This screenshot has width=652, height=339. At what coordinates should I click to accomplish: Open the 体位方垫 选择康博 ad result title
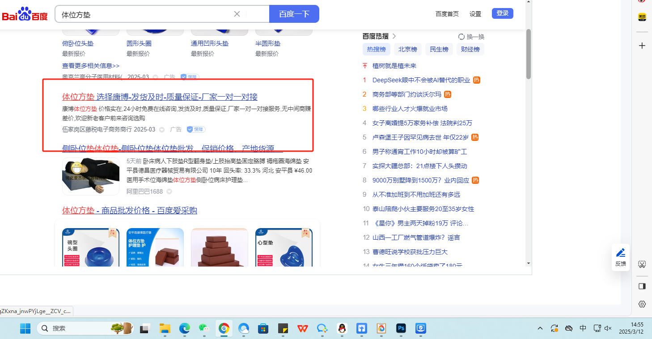(x=160, y=97)
